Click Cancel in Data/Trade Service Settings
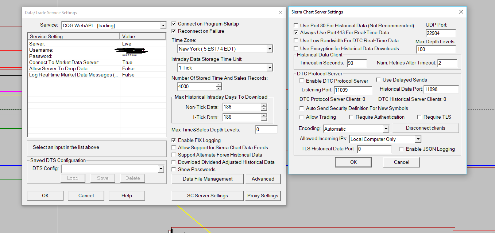This screenshot has height=233, width=495. click(x=86, y=196)
